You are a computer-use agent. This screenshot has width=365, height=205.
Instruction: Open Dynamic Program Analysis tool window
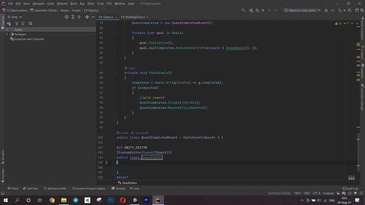89,188
